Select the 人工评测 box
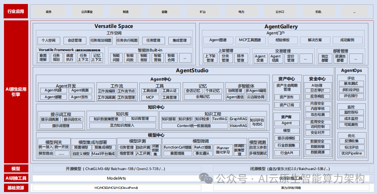 [143, 153]
